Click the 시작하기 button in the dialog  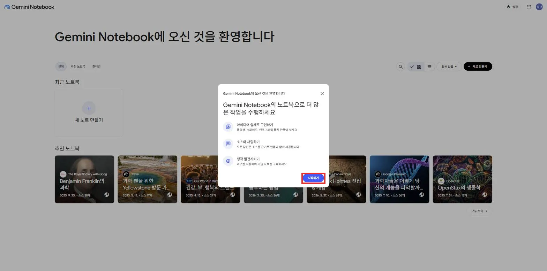click(313, 178)
